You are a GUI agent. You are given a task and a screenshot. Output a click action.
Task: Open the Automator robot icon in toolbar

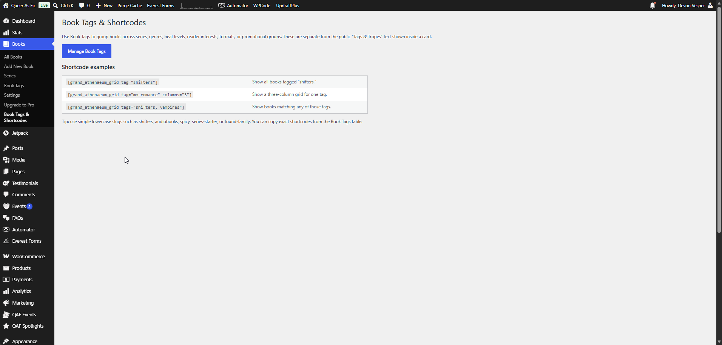222,5
